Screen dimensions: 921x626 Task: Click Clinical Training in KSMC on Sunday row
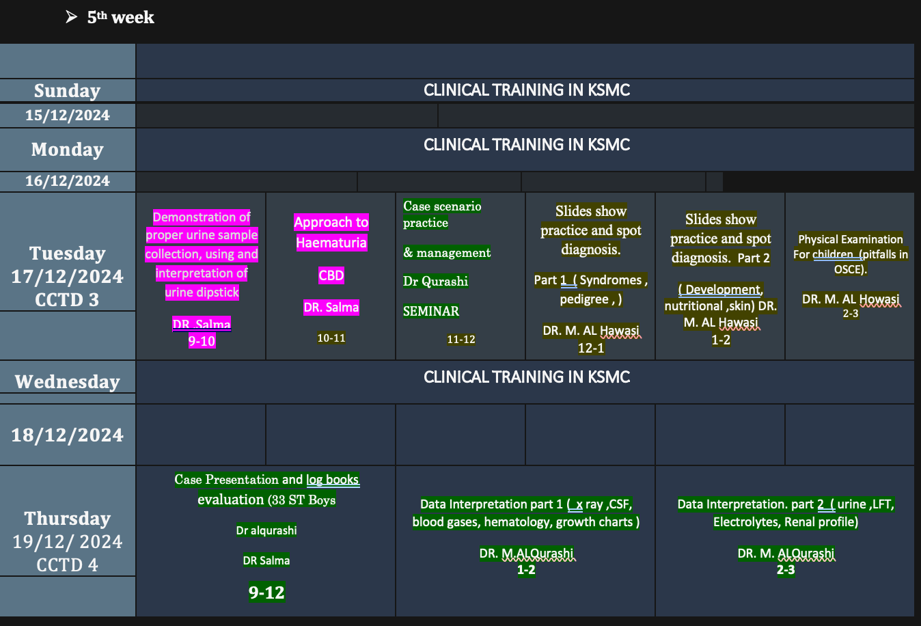(526, 90)
